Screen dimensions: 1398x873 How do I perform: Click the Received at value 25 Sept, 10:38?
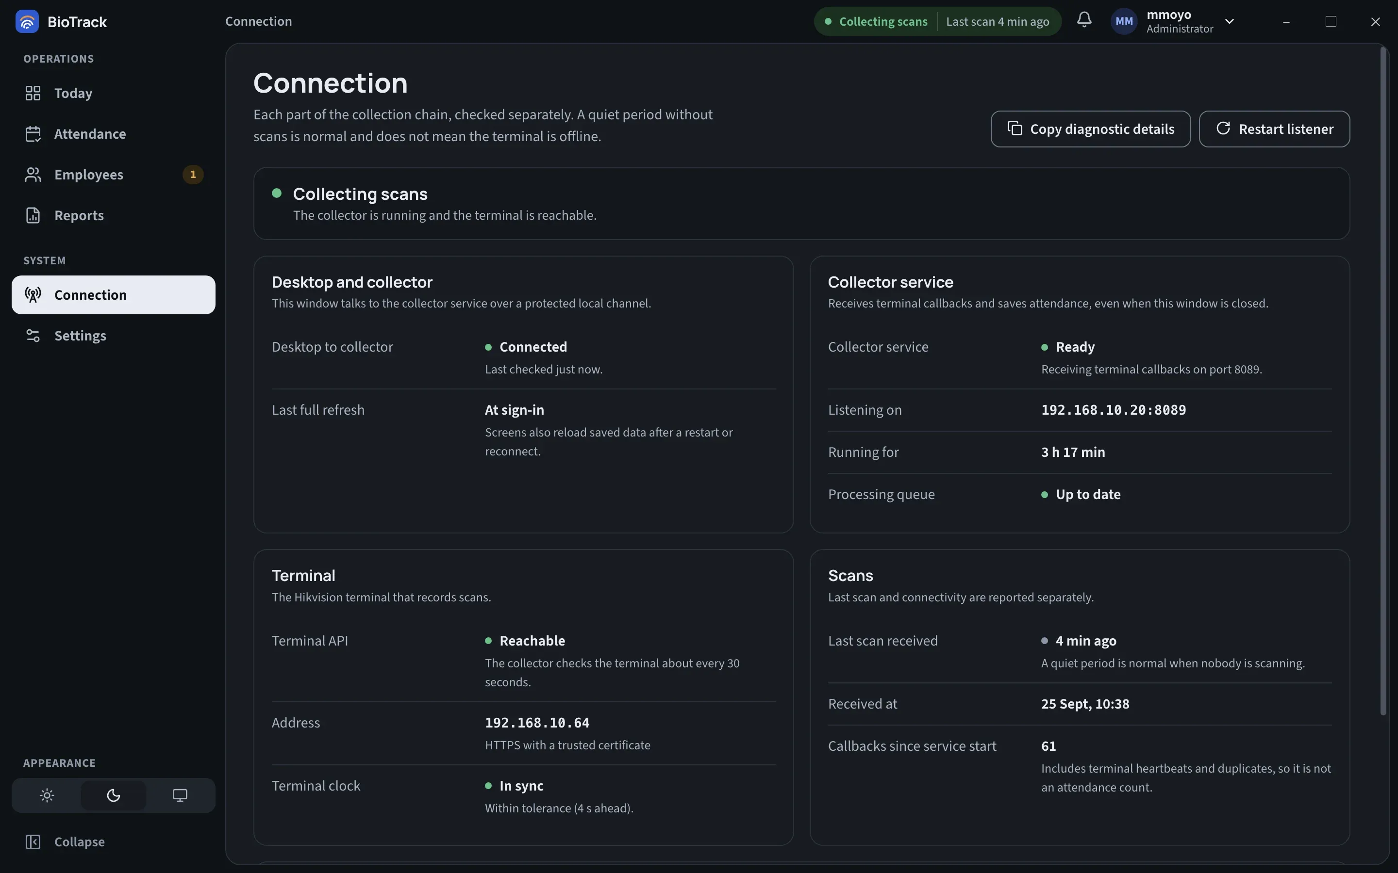[x=1085, y=704]
